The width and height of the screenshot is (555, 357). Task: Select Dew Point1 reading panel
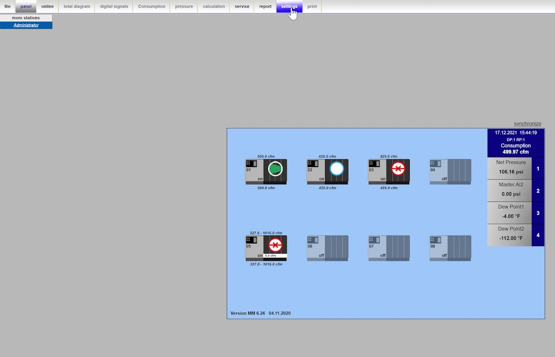click(x=510, y=213)
